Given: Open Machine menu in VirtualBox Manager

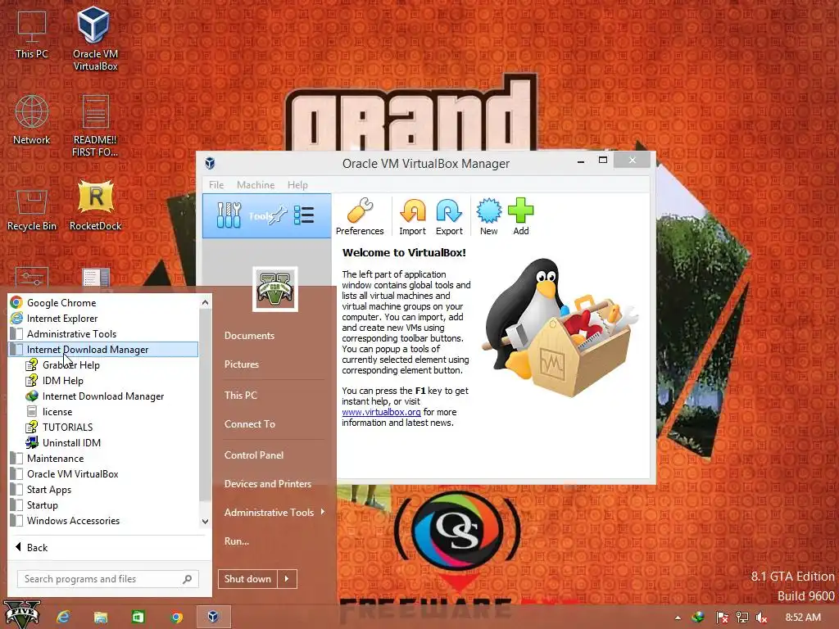Looking at the screenshot, I should (256, 184).
